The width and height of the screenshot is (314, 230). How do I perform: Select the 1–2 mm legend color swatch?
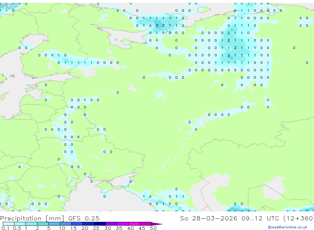pyautogui.click(x=31, y=224)
